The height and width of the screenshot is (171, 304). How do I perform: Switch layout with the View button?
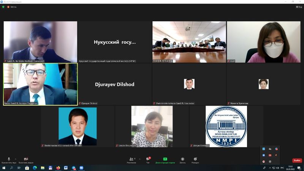298,7
